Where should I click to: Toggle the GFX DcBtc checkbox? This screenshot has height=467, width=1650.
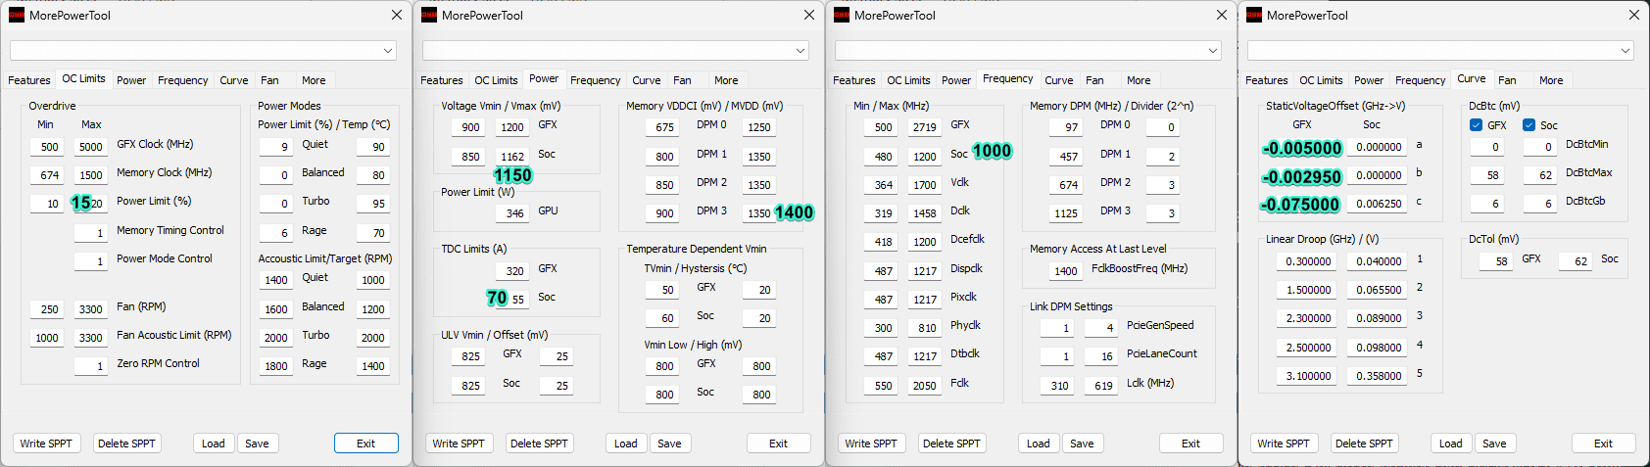1476,125
